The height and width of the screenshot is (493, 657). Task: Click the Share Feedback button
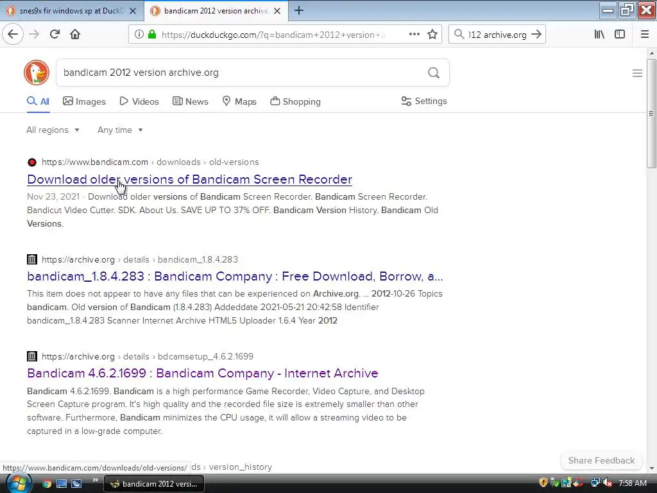(x=601, y=460)
